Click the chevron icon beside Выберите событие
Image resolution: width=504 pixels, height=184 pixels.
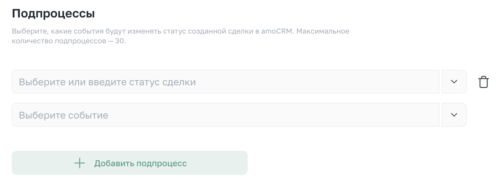coord(454,115)
